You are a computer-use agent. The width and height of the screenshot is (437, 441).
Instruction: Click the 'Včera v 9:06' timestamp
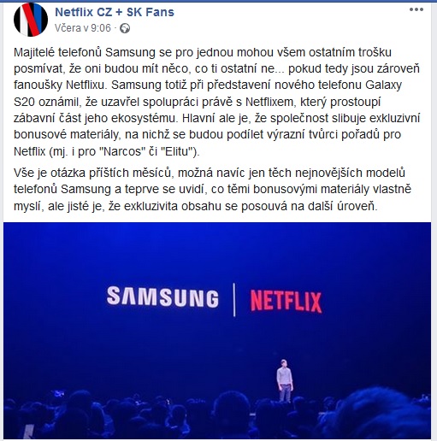coord(83,28)
